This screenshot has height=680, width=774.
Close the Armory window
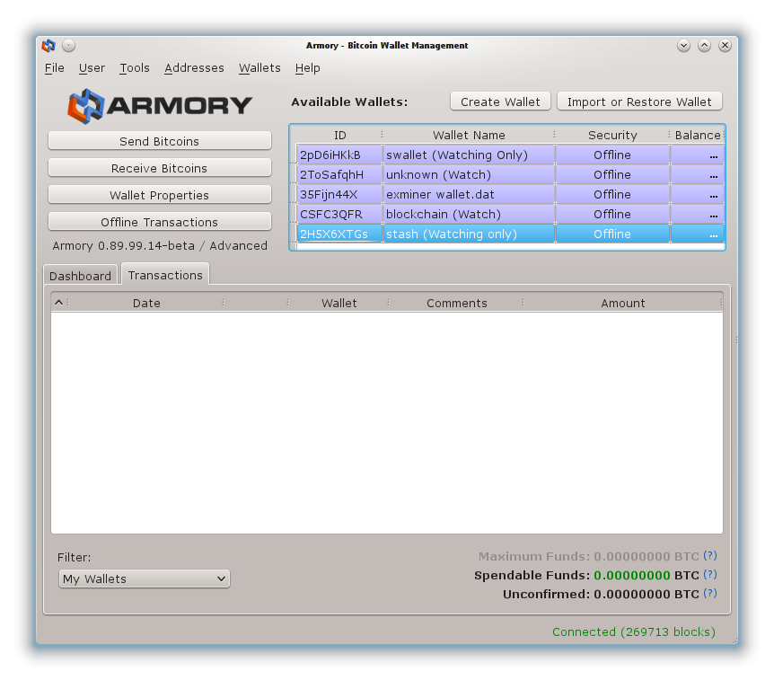point(725,46)
